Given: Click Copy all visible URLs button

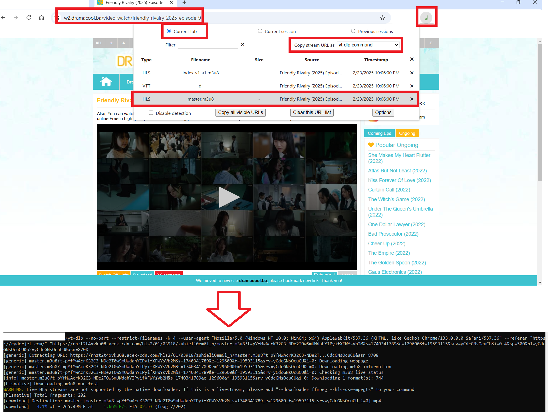Looking at the screenshot, I should 240,113.
